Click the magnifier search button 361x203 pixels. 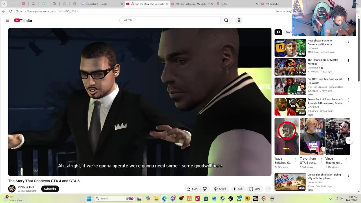coord(226,20)
